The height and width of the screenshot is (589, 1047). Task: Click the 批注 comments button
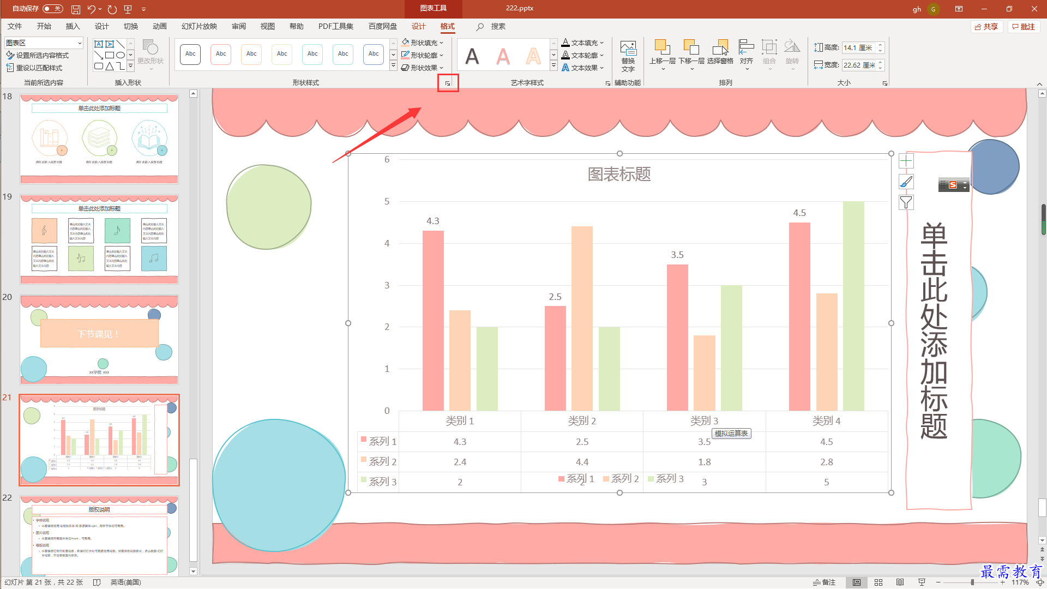click(1024, 27)
